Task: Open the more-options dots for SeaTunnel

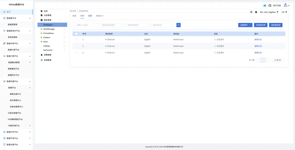Action: pyautogui.click(x=64, y=50)
